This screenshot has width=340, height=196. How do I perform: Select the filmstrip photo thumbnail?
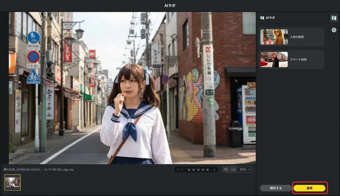click(12, 182)
